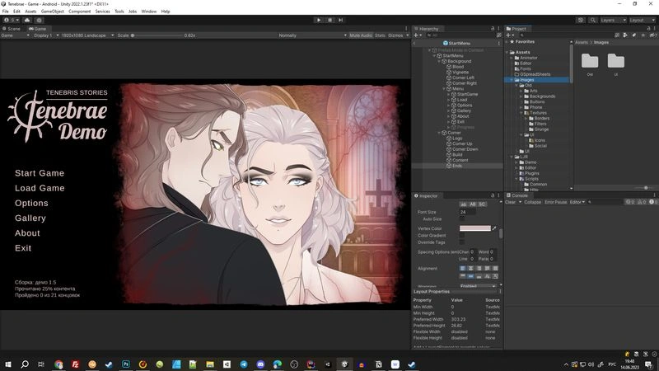Toggle Override Tags checkbox
This screenshot has width=659, height=371.
pos(462,242)
